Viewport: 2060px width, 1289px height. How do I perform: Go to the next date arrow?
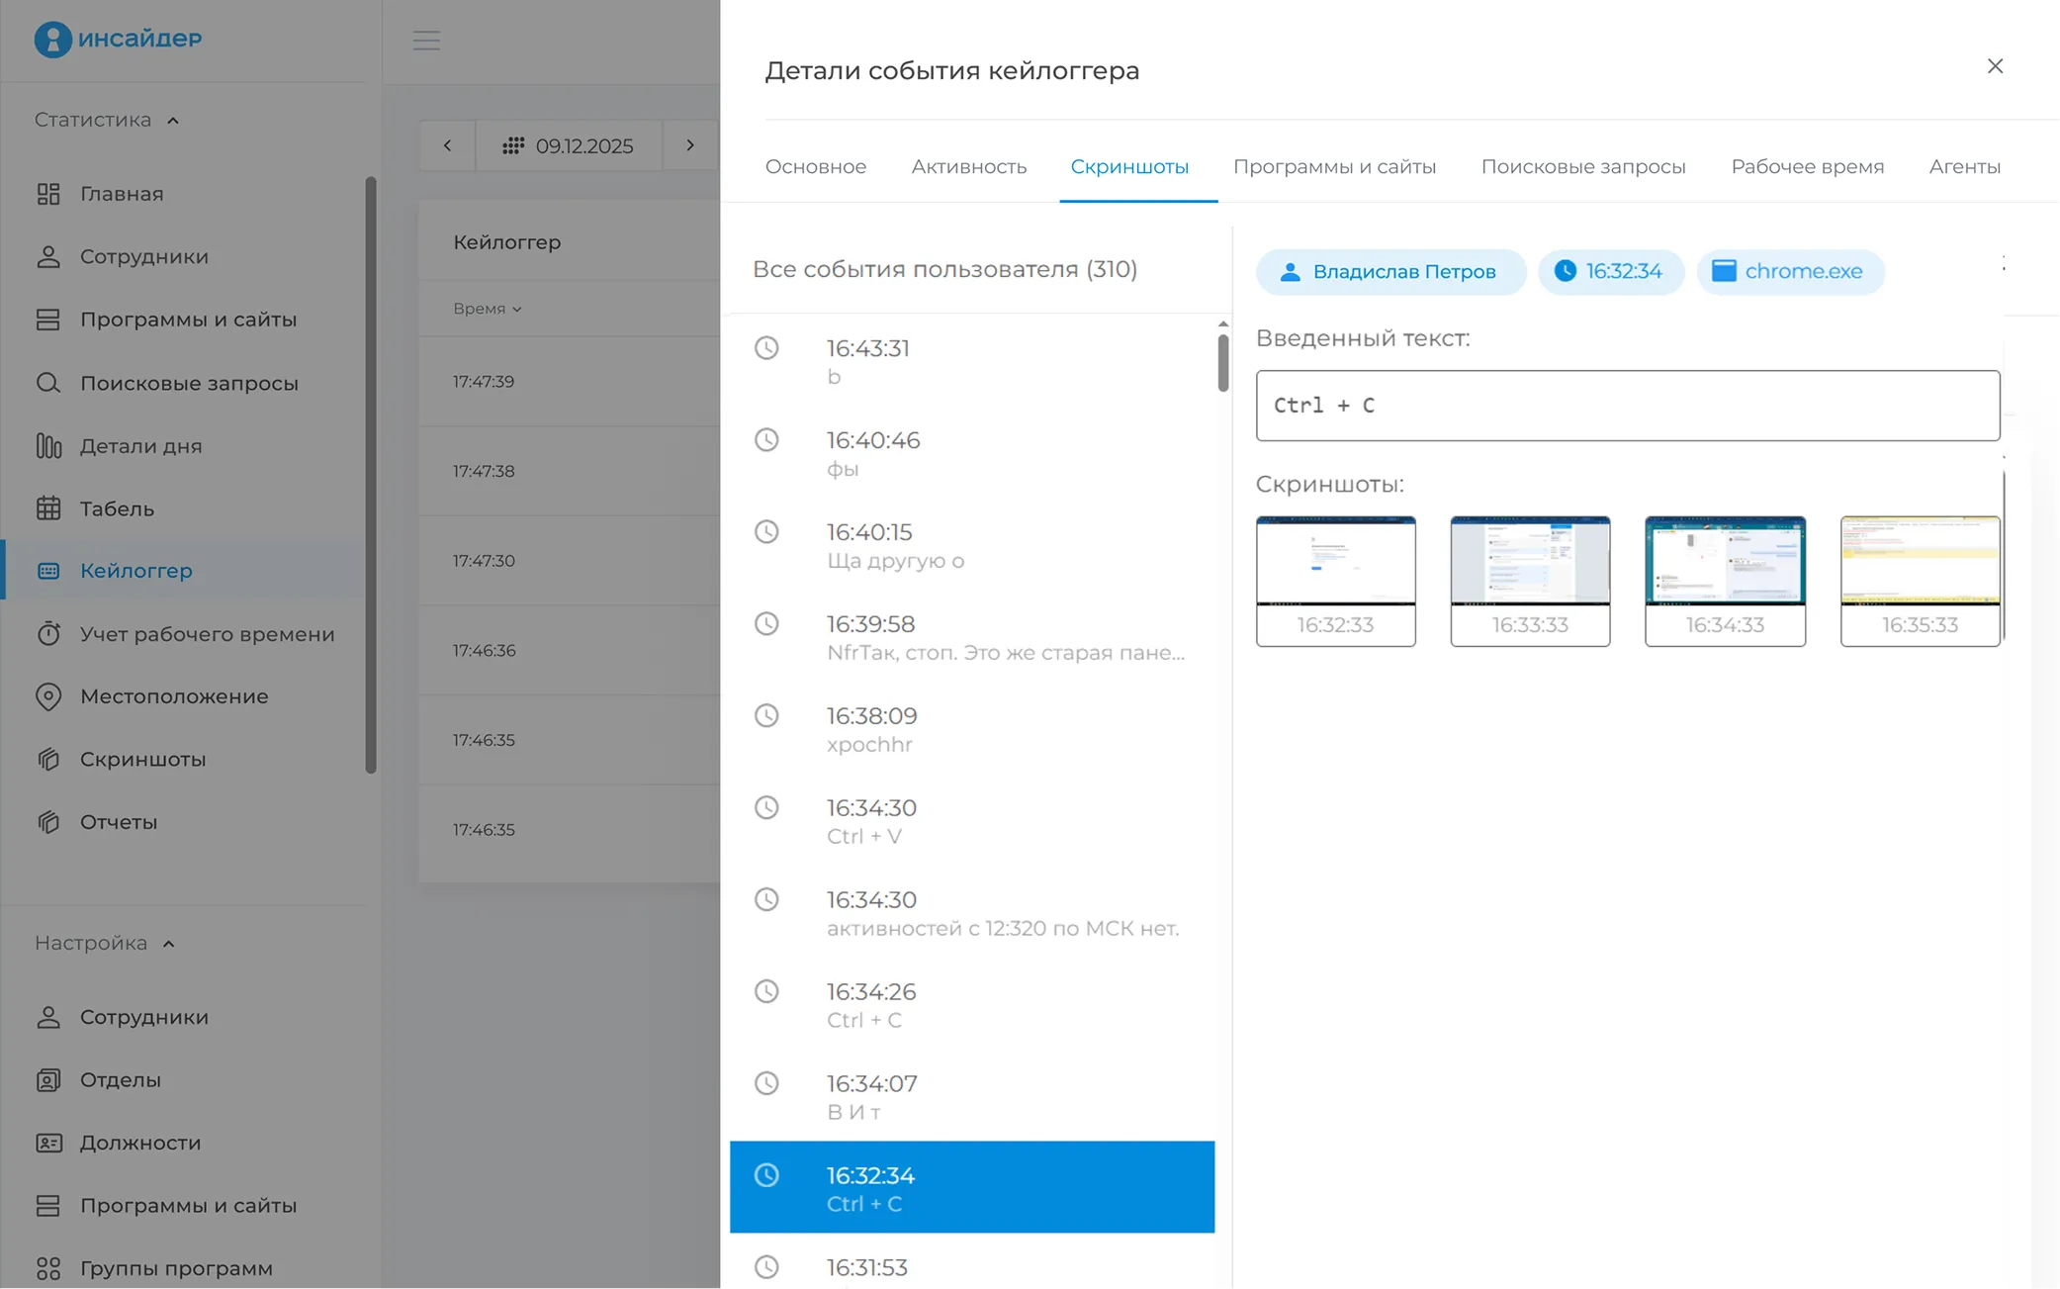[690, 146]
